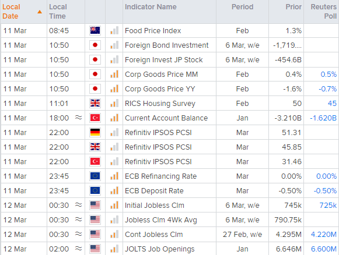Open Reuters Poll value 725k for Initial Jobless Clm

[x=328, y=205]
